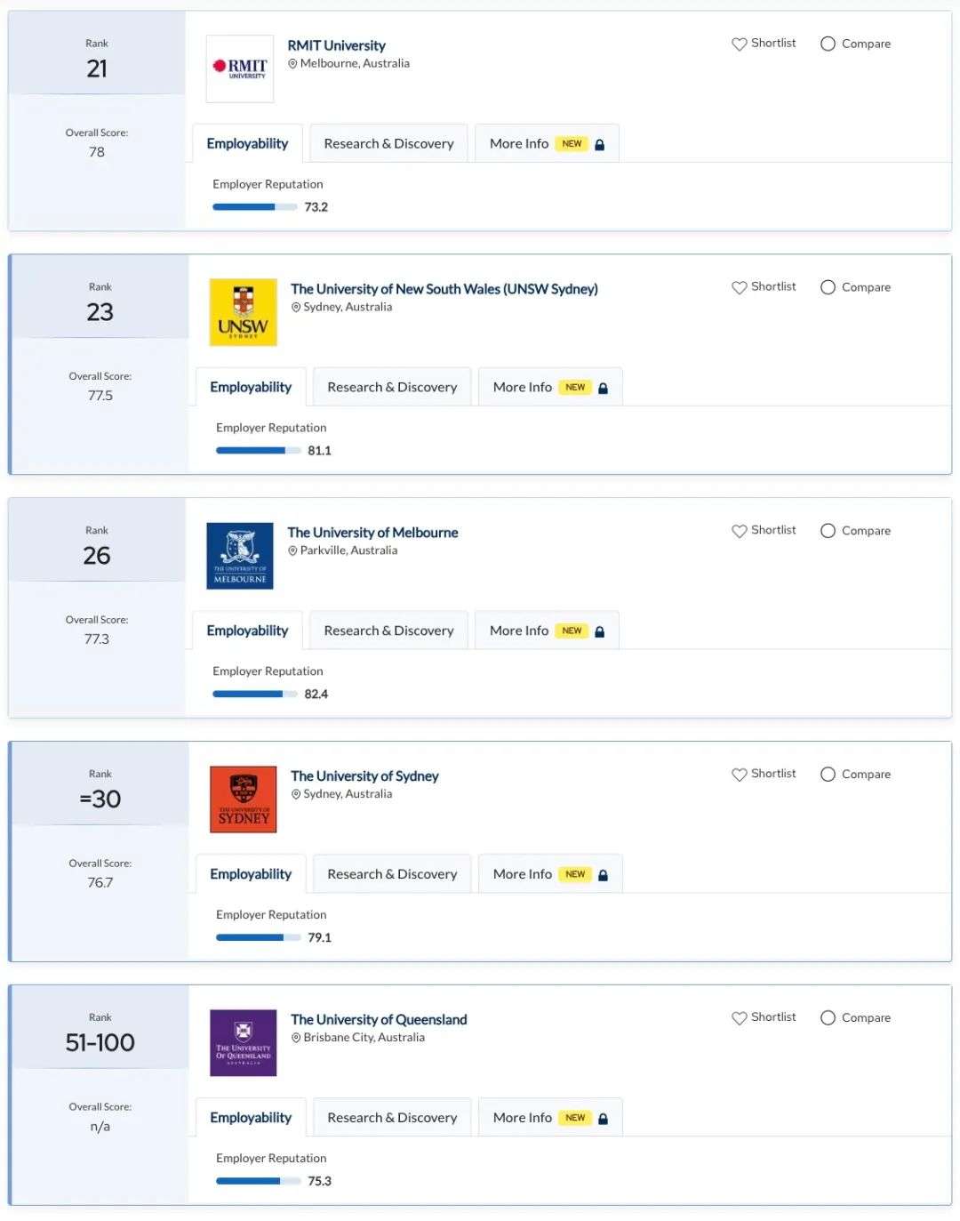Screen dimensions: 960x1221
Task: Click the UNSW Sydney logo
Action: click(244, 312)
